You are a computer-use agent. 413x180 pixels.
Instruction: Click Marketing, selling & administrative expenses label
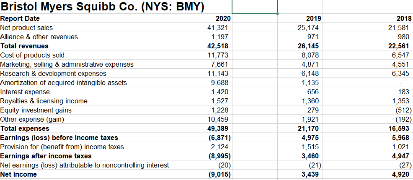coord(67,65)
